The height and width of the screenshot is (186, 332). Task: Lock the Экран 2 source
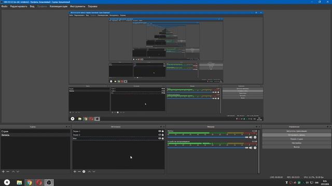click(x=163, y=135)
